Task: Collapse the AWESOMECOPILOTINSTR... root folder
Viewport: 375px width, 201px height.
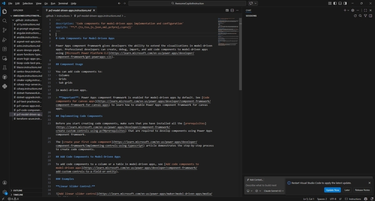Action: (27, 16)
